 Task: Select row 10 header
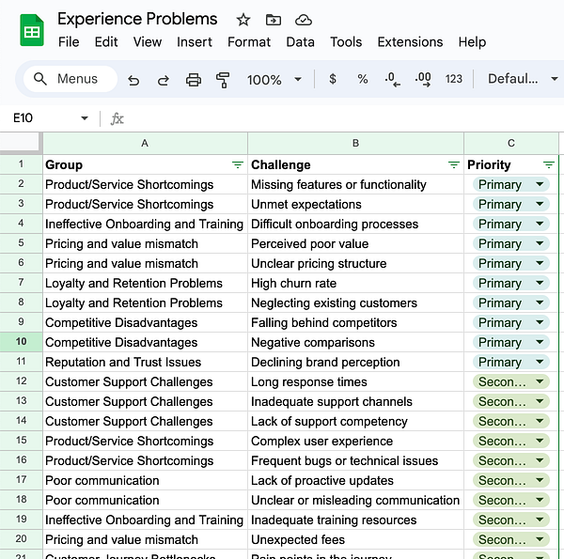coord(21,342)
